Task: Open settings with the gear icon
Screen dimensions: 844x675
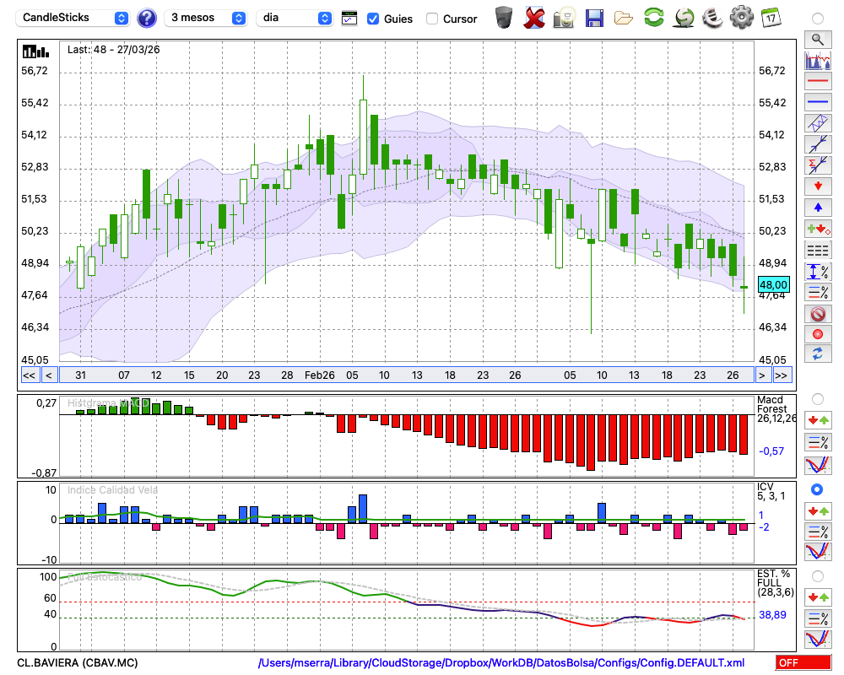Action: point(741,17)
